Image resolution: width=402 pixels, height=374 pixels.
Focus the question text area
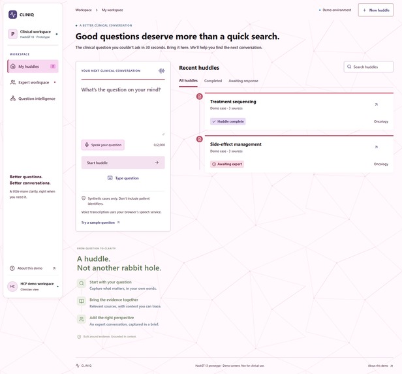coord(123,110)
